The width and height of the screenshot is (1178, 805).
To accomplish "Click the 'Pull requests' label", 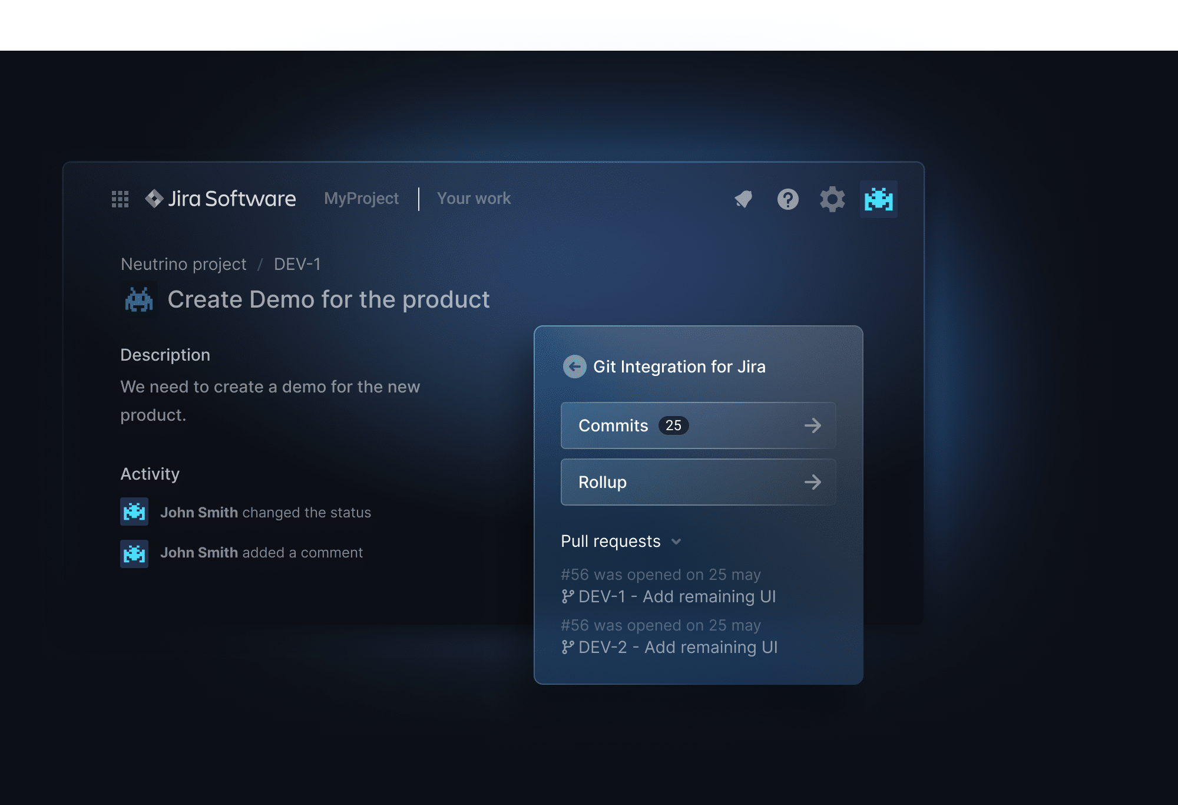I will pyautogui.click(x=611, y=541).
